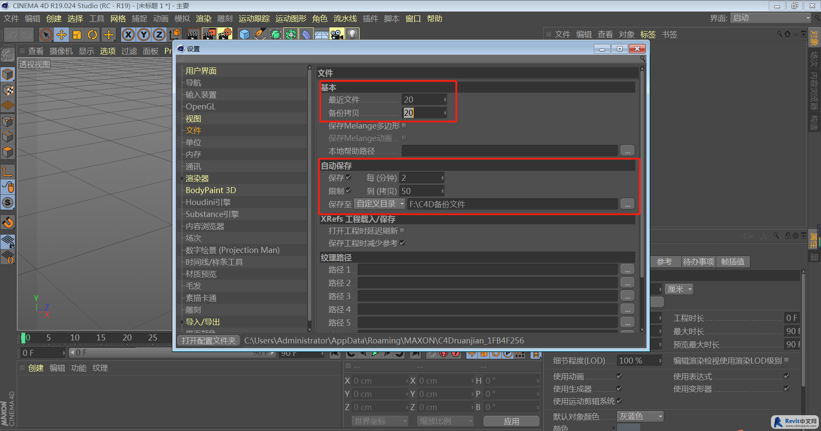The width and height of the screenshot is (821, 431).
Task: Click the Deformer bend icon
Action: [306, 35]
